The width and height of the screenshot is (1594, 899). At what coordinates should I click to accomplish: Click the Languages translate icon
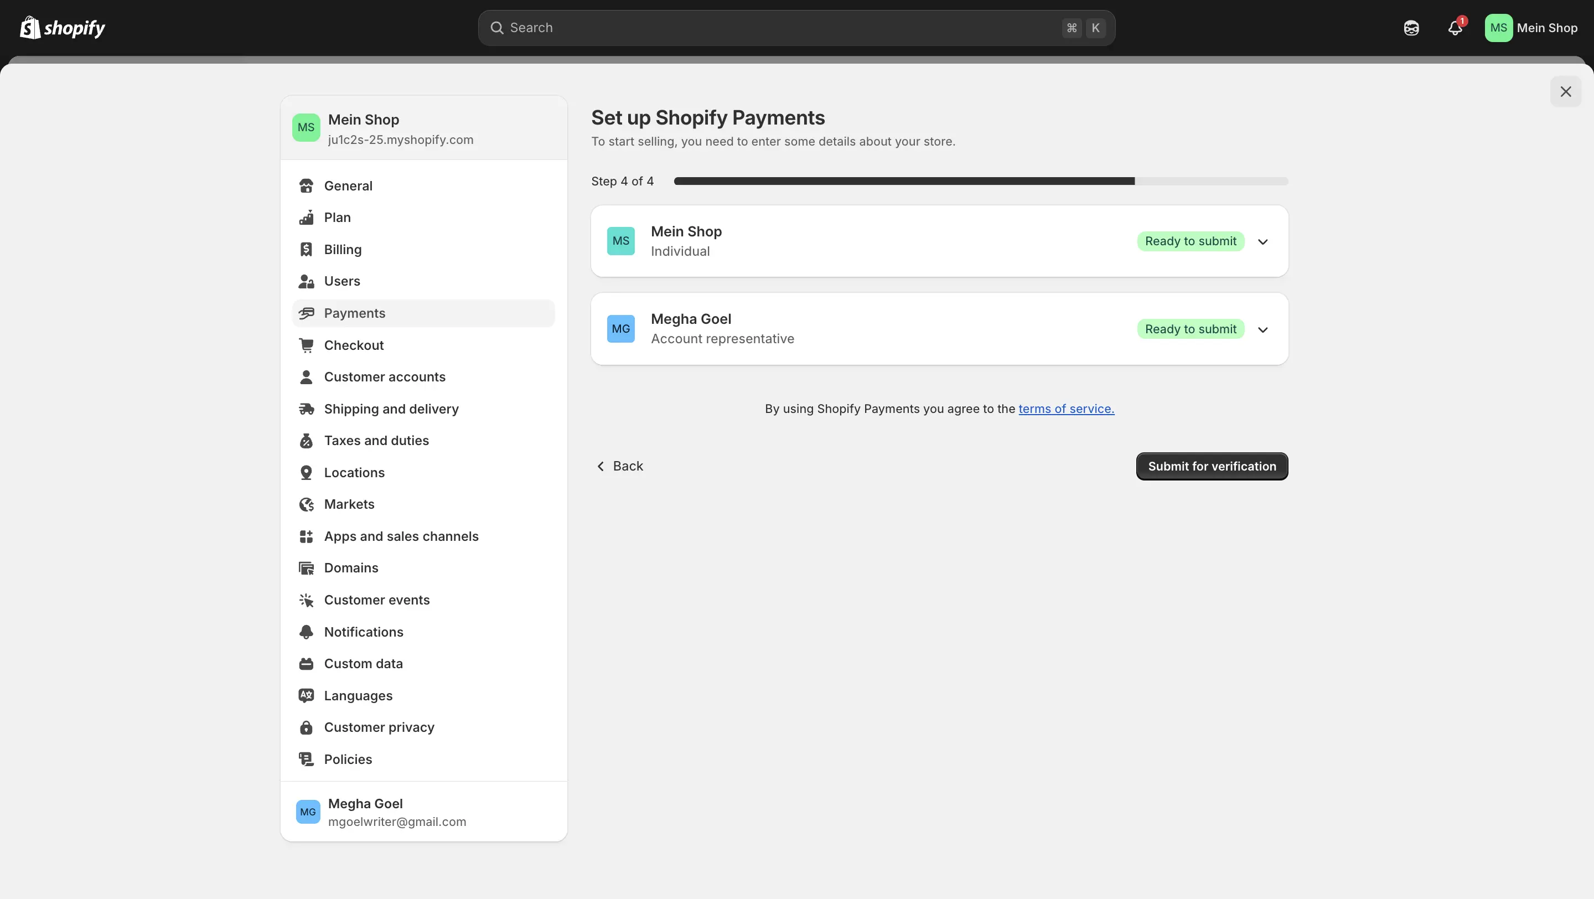tap(306, 695)
